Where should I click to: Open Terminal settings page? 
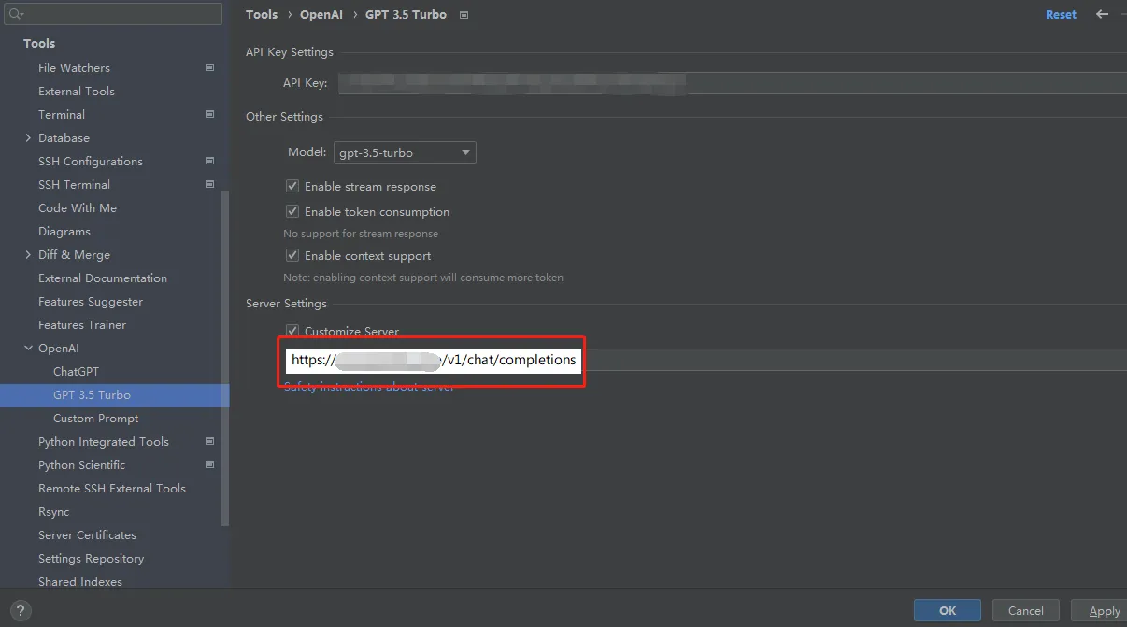pos(62,114)
